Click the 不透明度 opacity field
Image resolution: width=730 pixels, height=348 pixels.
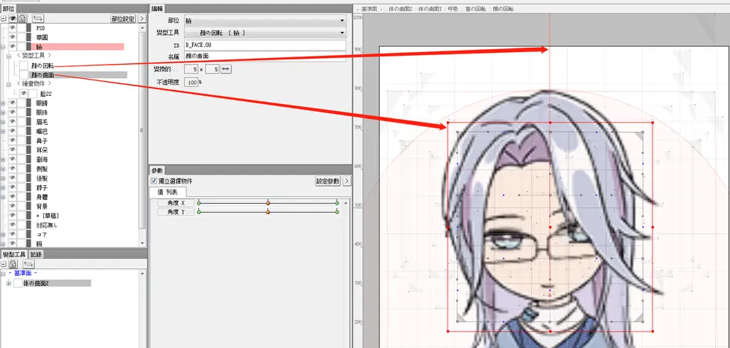(191, 83)
